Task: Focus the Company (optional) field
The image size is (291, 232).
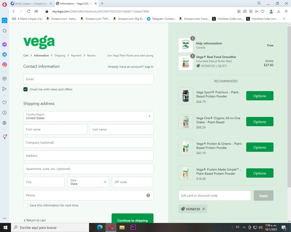Action: click(x=88, y=142)
